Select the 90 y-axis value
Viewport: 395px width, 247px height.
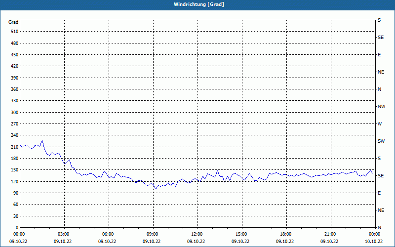16,193
